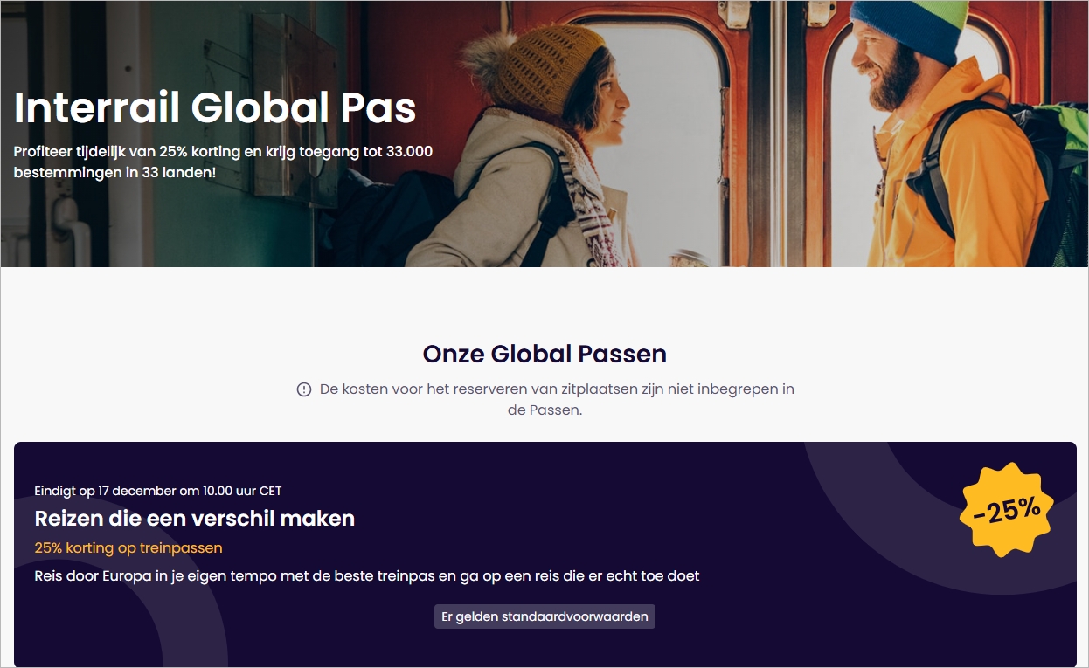Image resolution: width=1089 pixels, height=668 pixels.
Task: Click the 'Interrail Global Pas' hero heading
Action: tap(215, 107)
